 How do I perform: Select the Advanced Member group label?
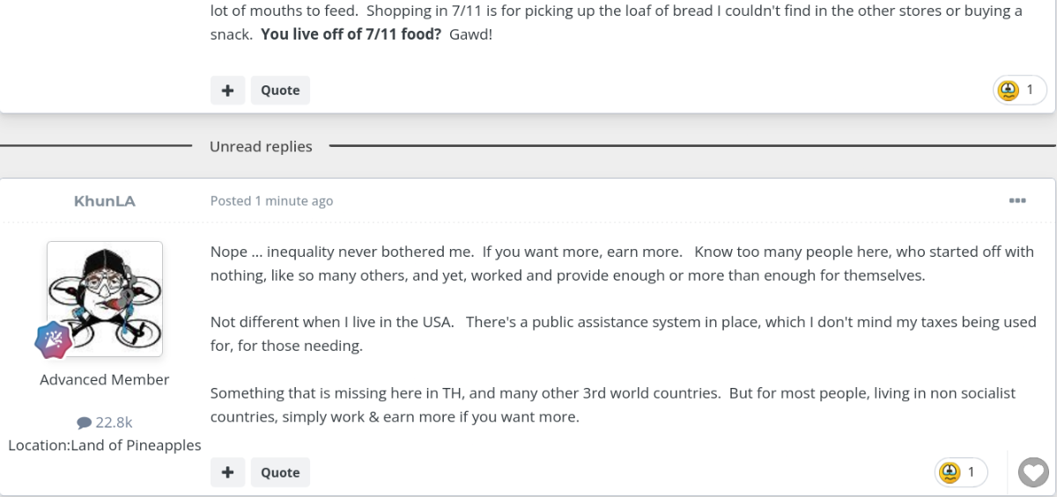[x=105, y=380]
